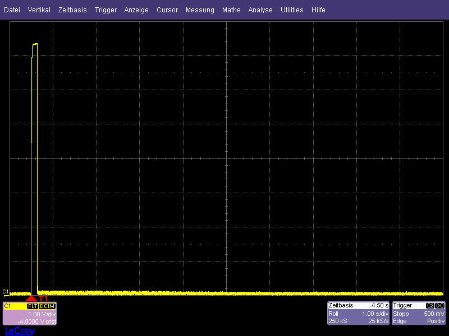Click the Stopp trigger mode label
This screenshot has height=336, width=449.
[x=401, y=314]
